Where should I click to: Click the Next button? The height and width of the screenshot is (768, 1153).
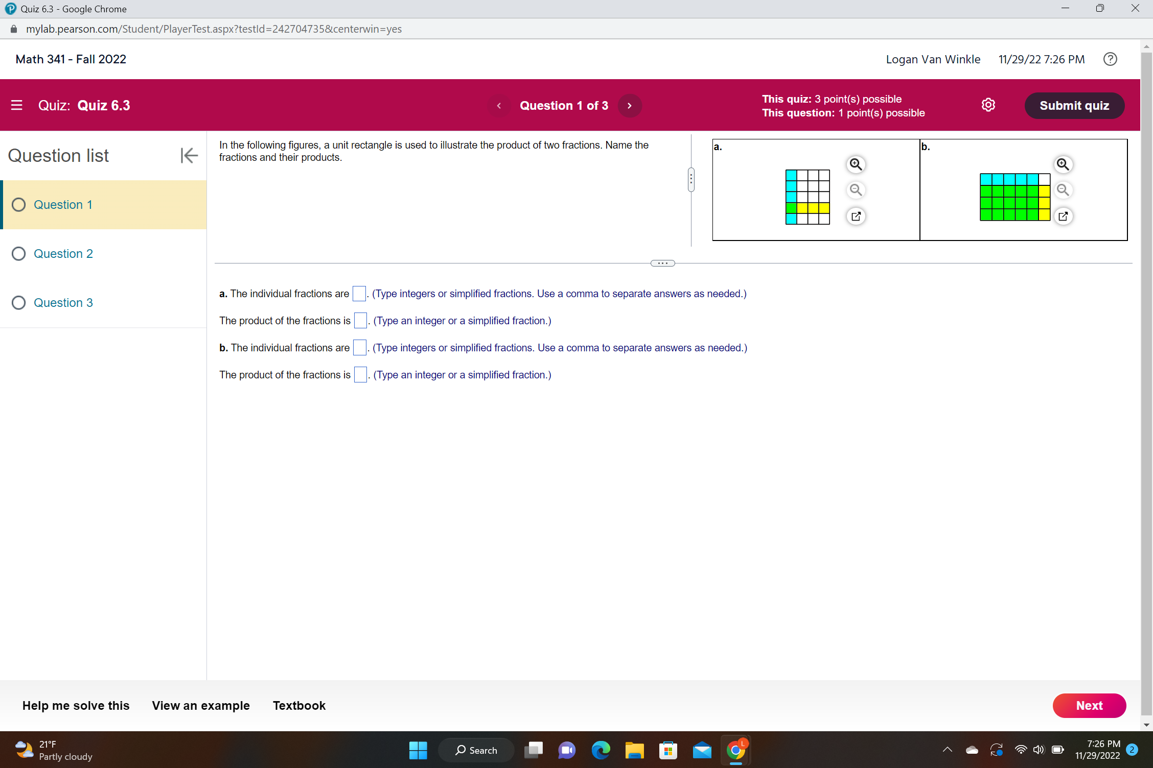[1089, 705]
